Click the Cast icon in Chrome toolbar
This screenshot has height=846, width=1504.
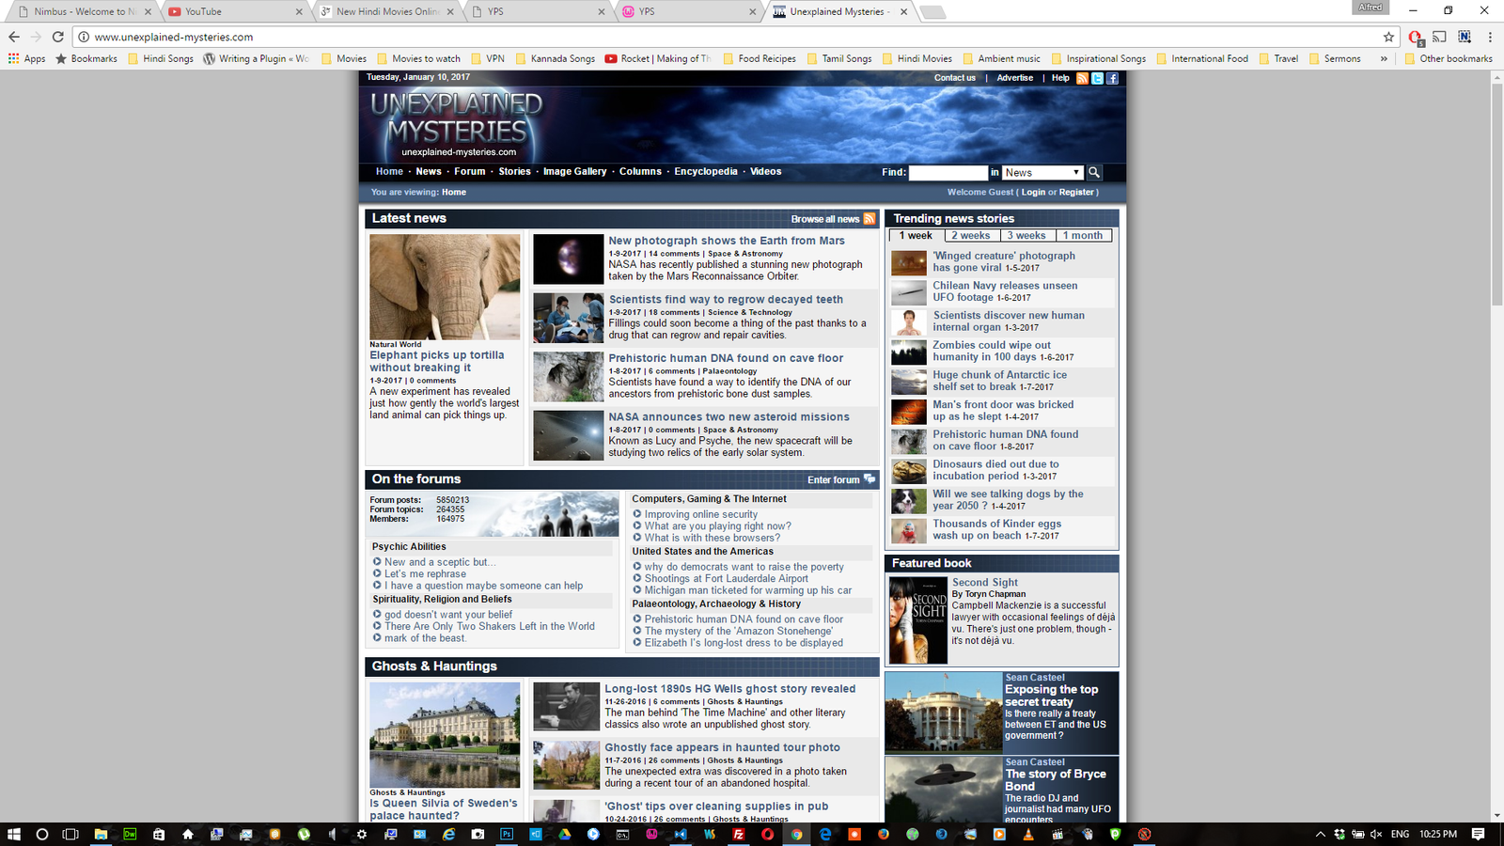point(1439,37)
